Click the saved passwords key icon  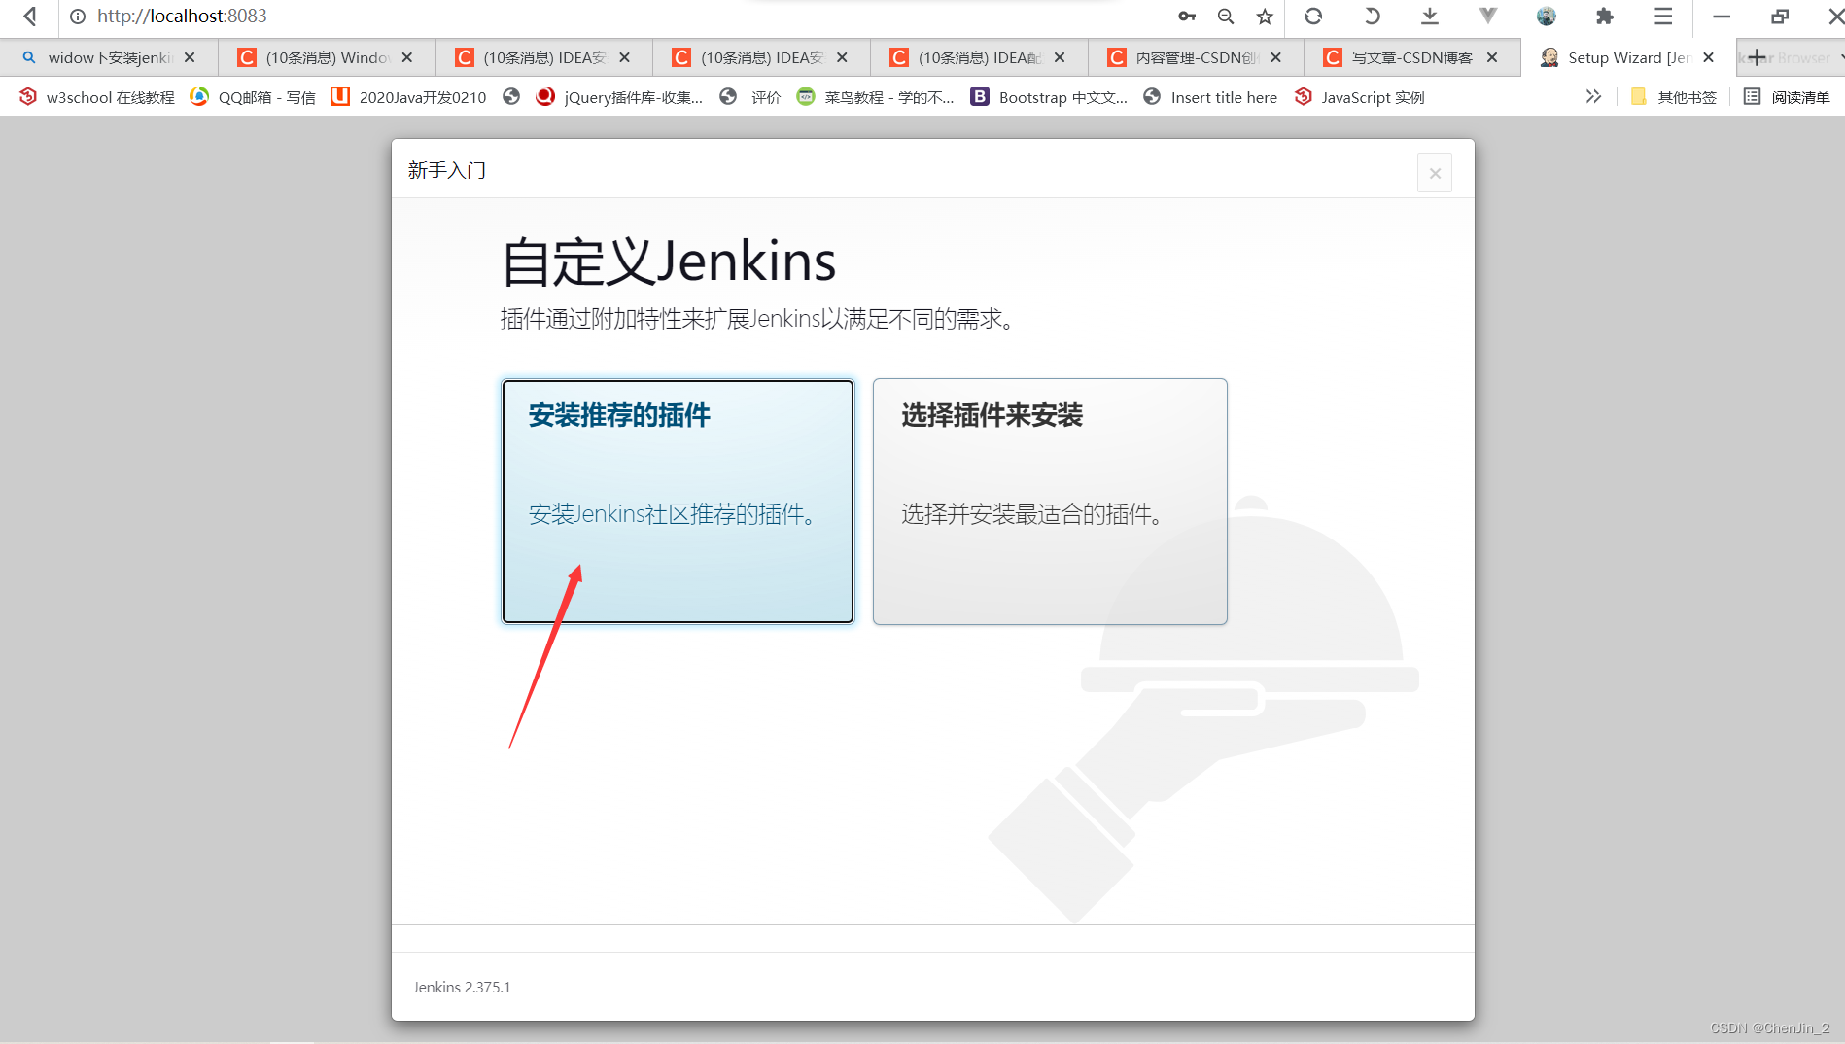coord(1187,17)
